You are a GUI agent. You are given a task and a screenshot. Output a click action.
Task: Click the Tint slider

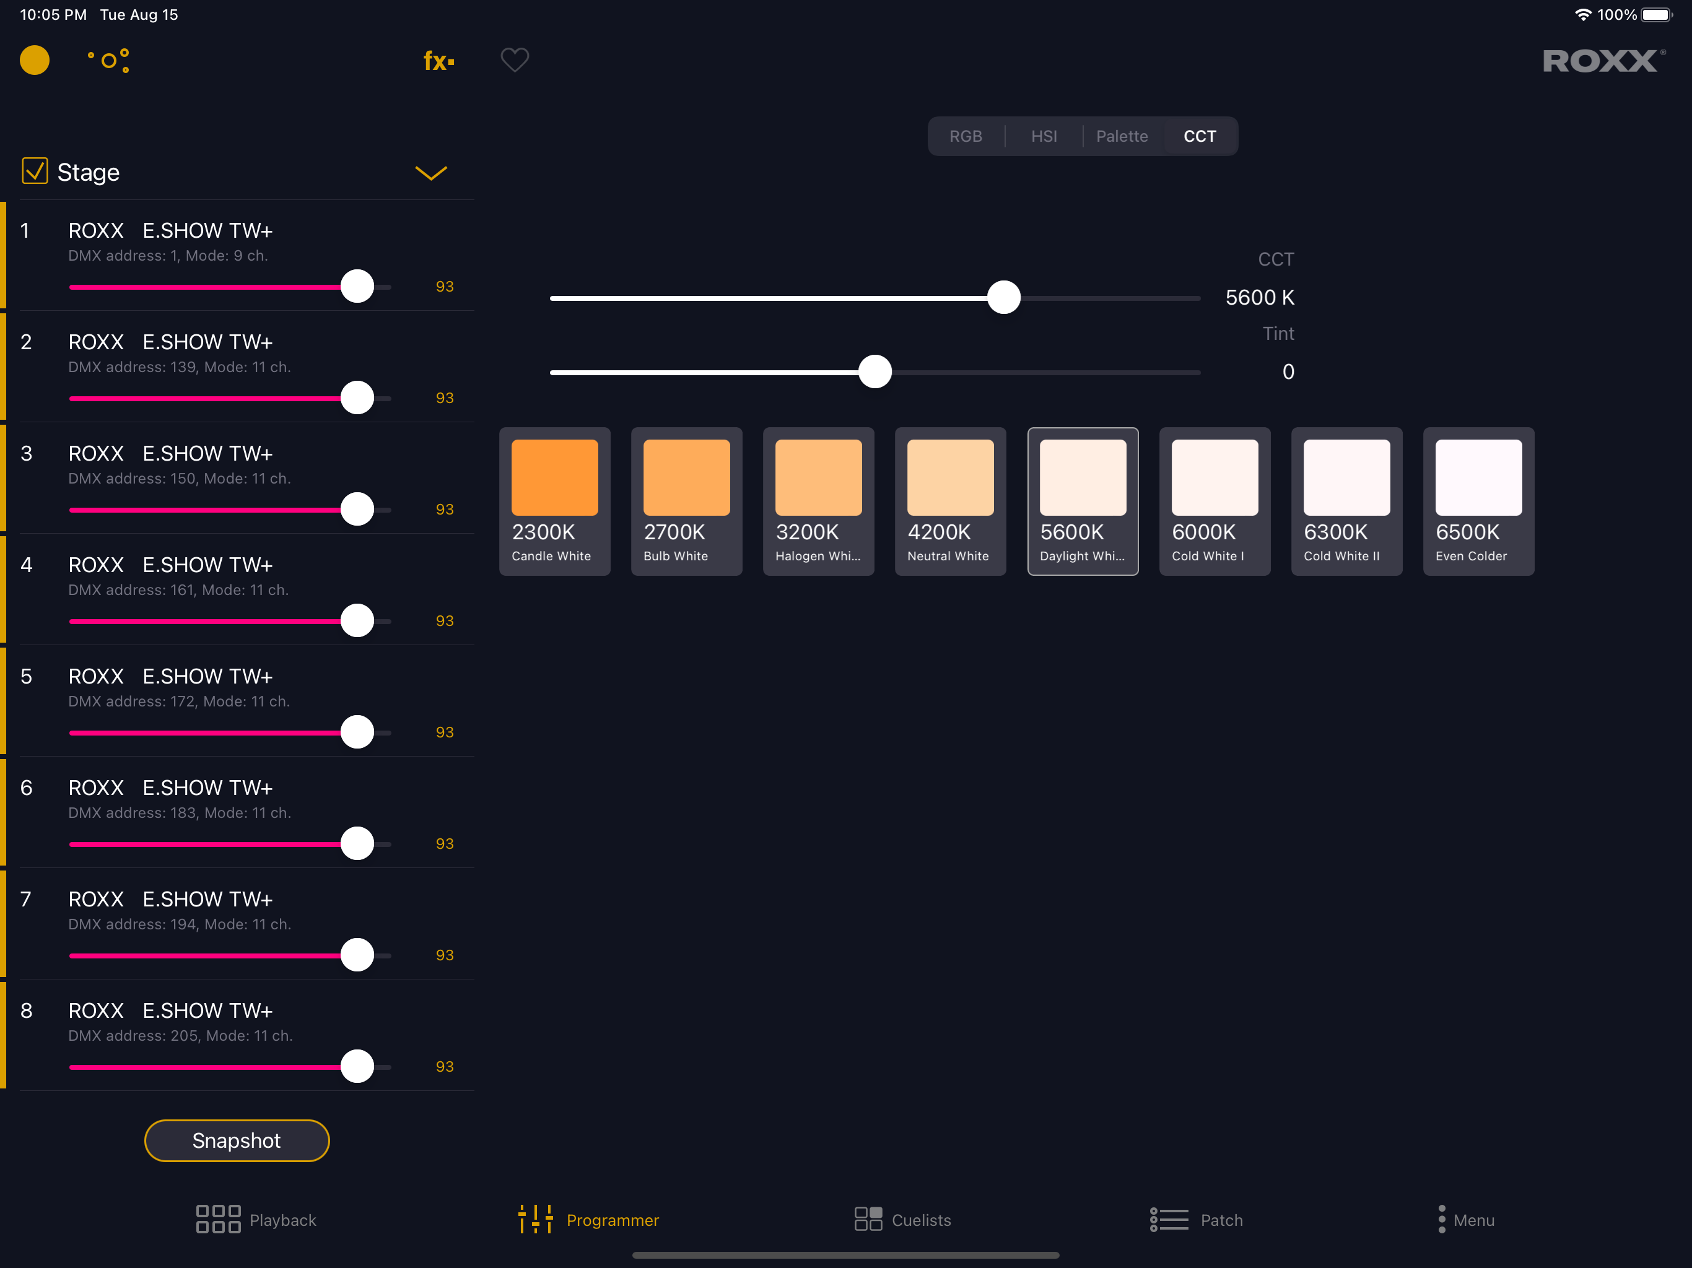pos(875,371)
